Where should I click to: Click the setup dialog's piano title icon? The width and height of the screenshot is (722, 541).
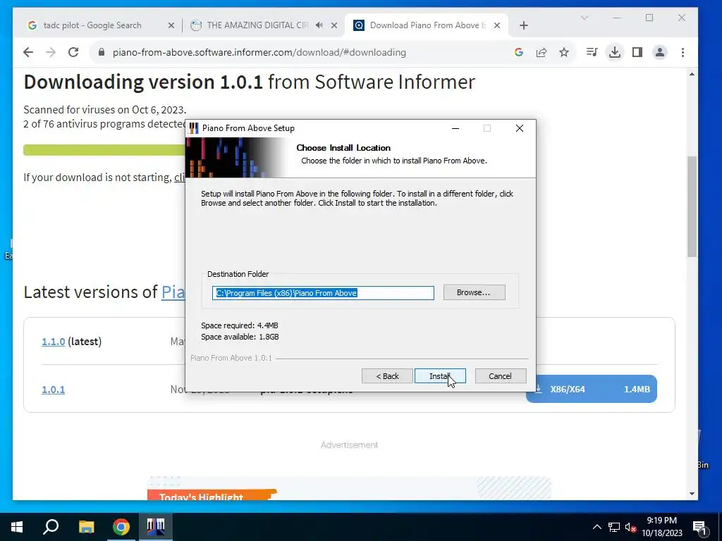[194, 128]
